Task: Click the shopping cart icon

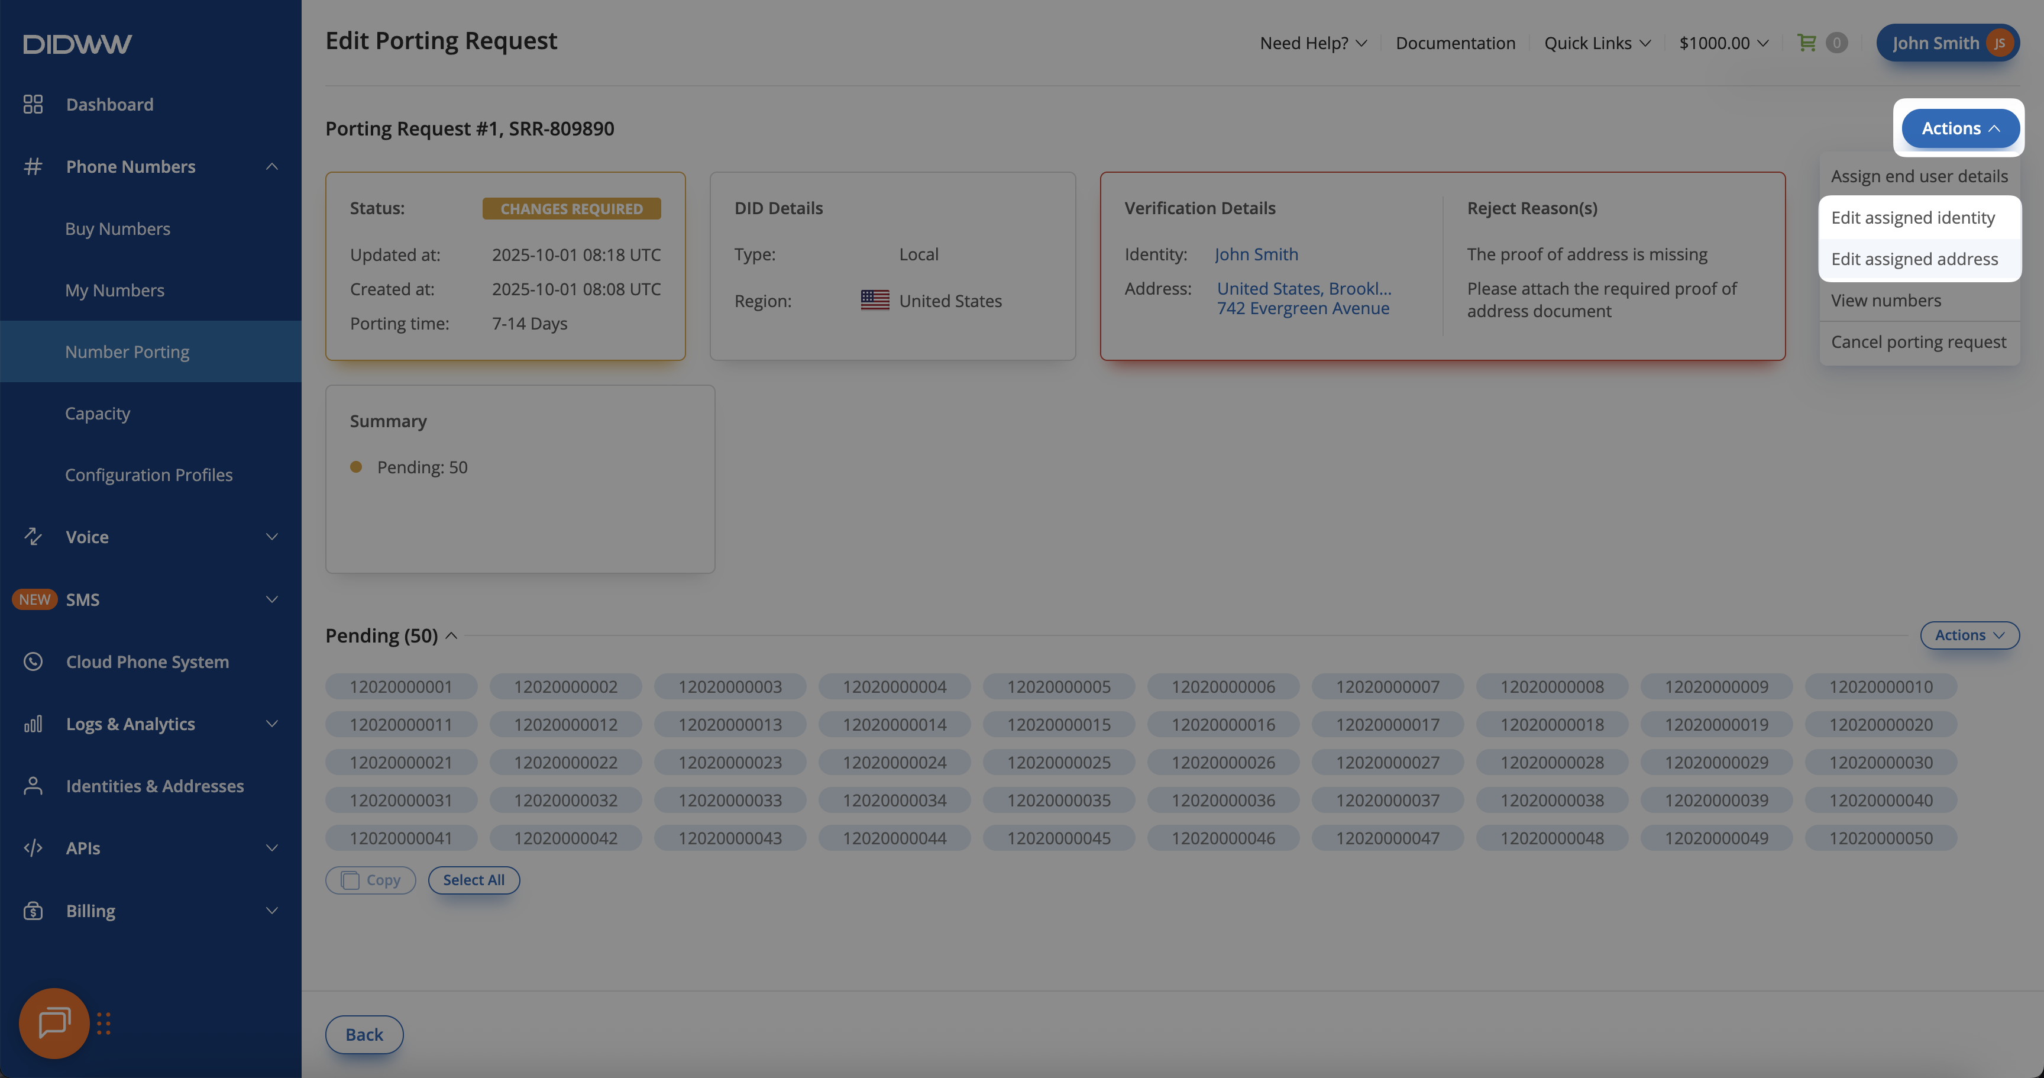Action: click(1806, 43)
